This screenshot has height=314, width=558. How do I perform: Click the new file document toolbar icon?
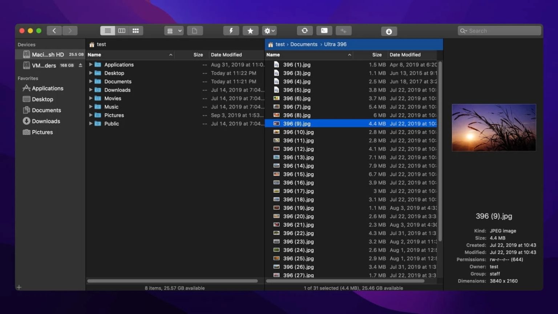point(195,31)
